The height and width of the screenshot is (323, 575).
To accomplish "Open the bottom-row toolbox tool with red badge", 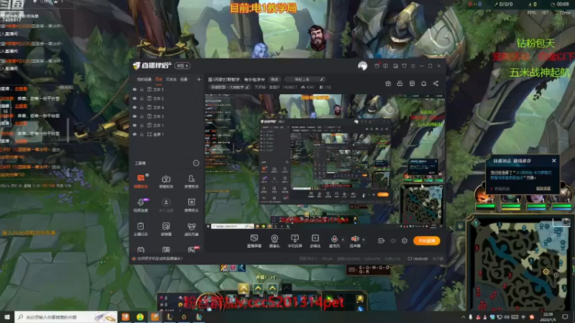I will click(x=192, y=249).
